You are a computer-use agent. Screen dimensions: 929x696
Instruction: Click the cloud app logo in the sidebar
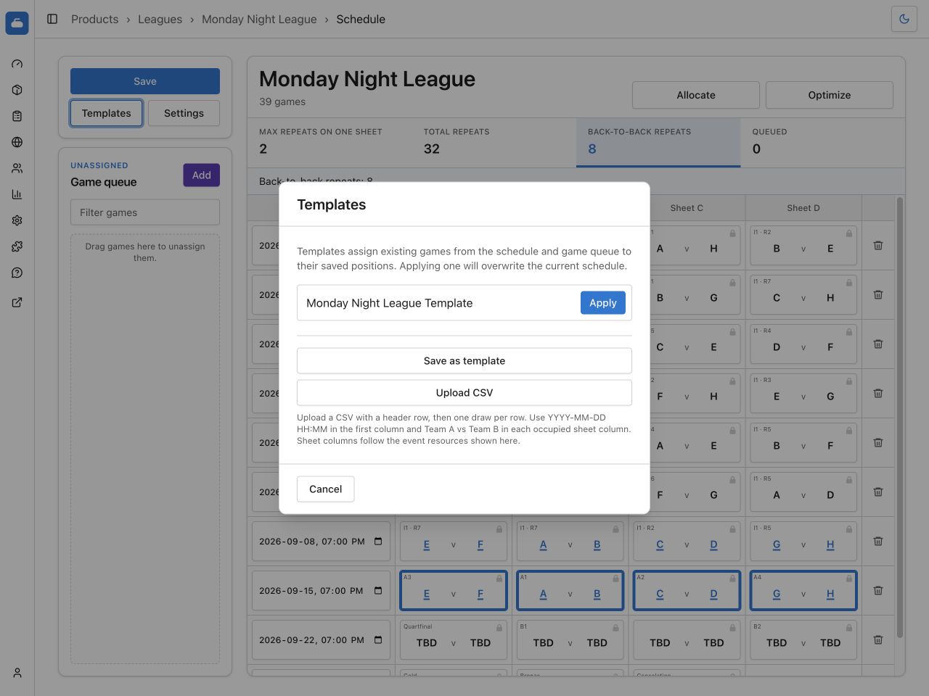pyautogui.click(x=17, y=23)
